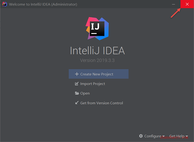Open the Configure menu
The image size is (194, 142).
[152, 136]
